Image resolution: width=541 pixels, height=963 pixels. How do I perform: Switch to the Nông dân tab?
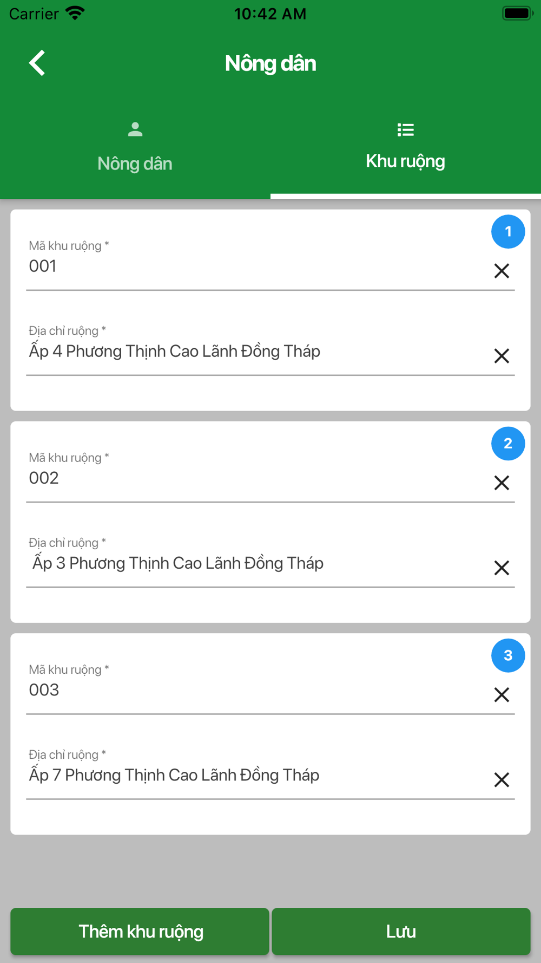tap(135, 147)
